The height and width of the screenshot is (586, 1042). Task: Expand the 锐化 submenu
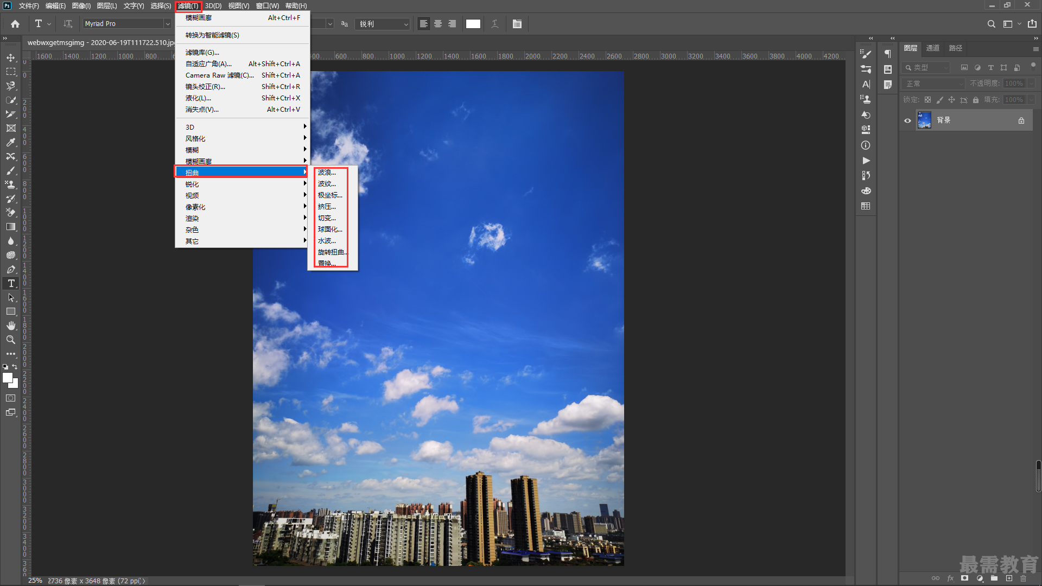pyautogui.click(x=242, y=184)
